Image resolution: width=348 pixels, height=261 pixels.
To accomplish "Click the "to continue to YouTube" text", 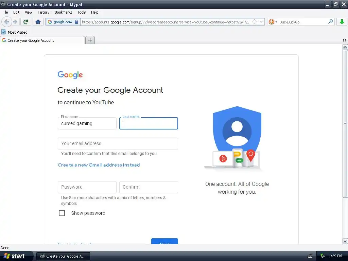I will pos(86,102).
